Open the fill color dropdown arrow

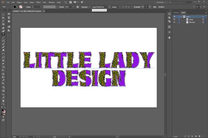pos(17,7)
